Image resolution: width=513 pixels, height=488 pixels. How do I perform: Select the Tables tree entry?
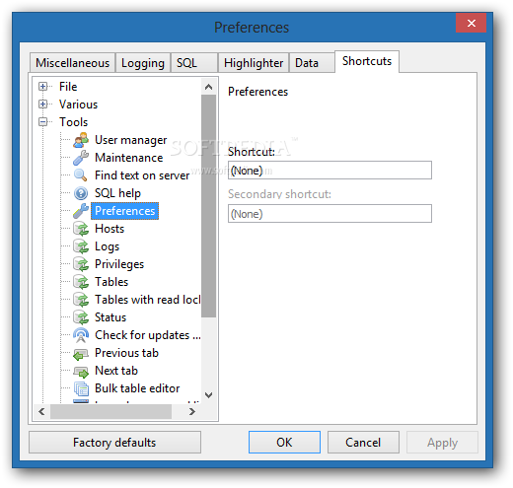[x=111, y=282]
